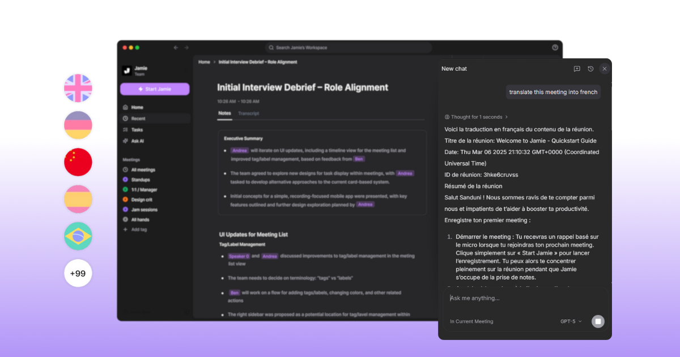
Task: Select the German flag language icon
Action: click(78, 125)
